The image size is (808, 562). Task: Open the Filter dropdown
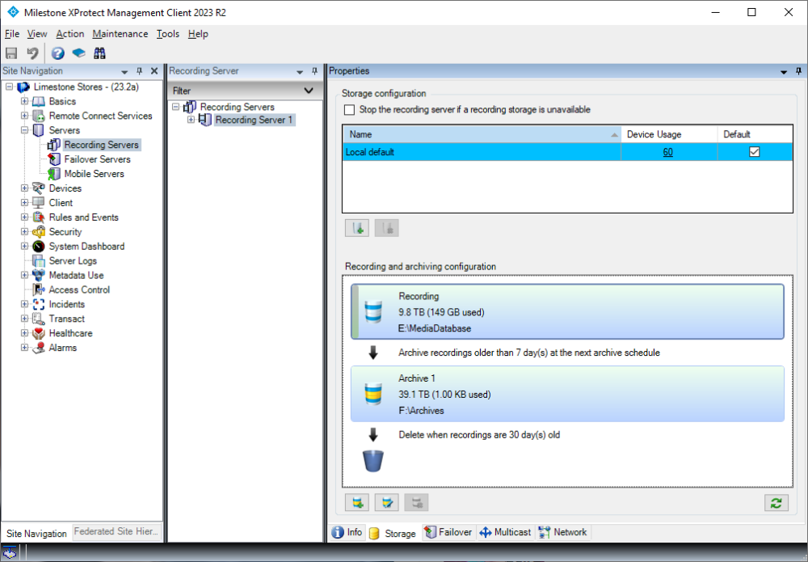tap(309, 91)
